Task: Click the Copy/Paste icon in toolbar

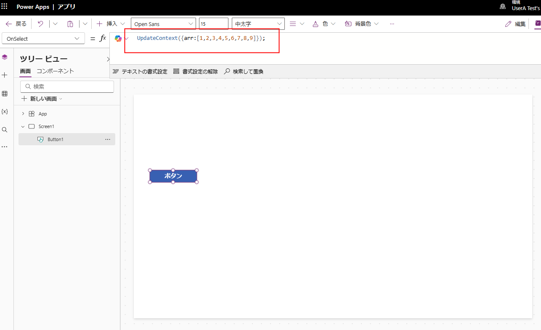Action: [x=70, y=24]
